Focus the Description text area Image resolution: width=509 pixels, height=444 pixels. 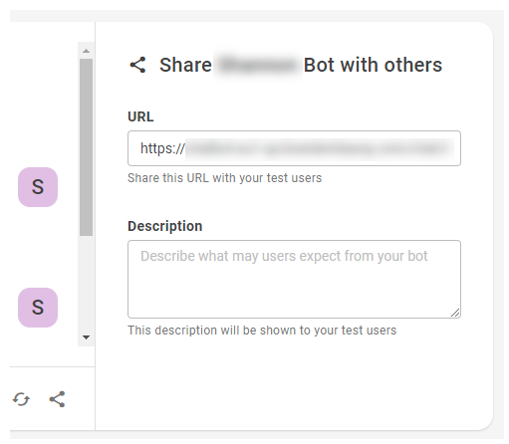click(x=294, y=279)
